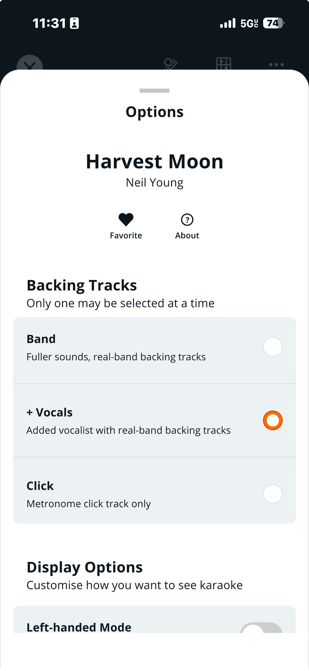
Task: Select the Click metronome radio button
Action: tap(273, 494)
